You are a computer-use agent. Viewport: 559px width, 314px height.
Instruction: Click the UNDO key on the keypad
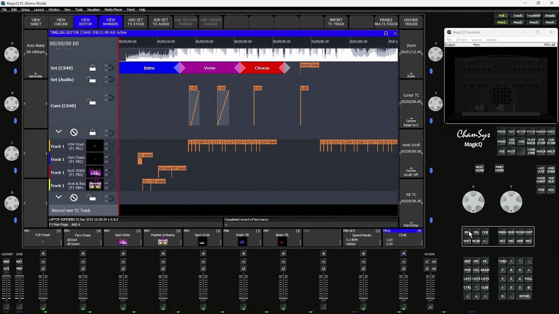coord(502,232)
